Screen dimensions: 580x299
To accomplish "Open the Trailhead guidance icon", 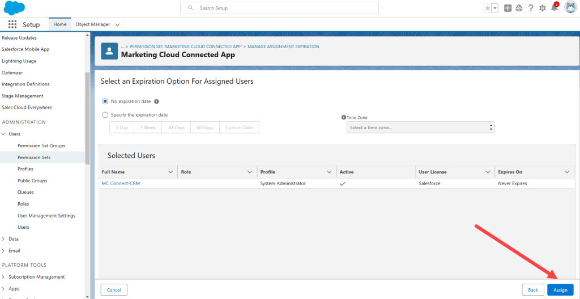I will 519,8.
